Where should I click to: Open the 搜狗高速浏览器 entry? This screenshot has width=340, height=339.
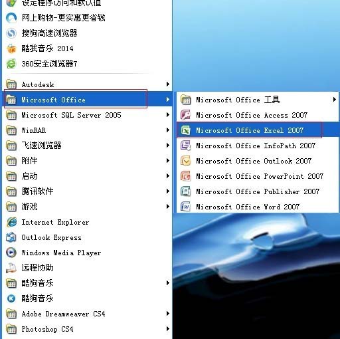tap(88, 33)
